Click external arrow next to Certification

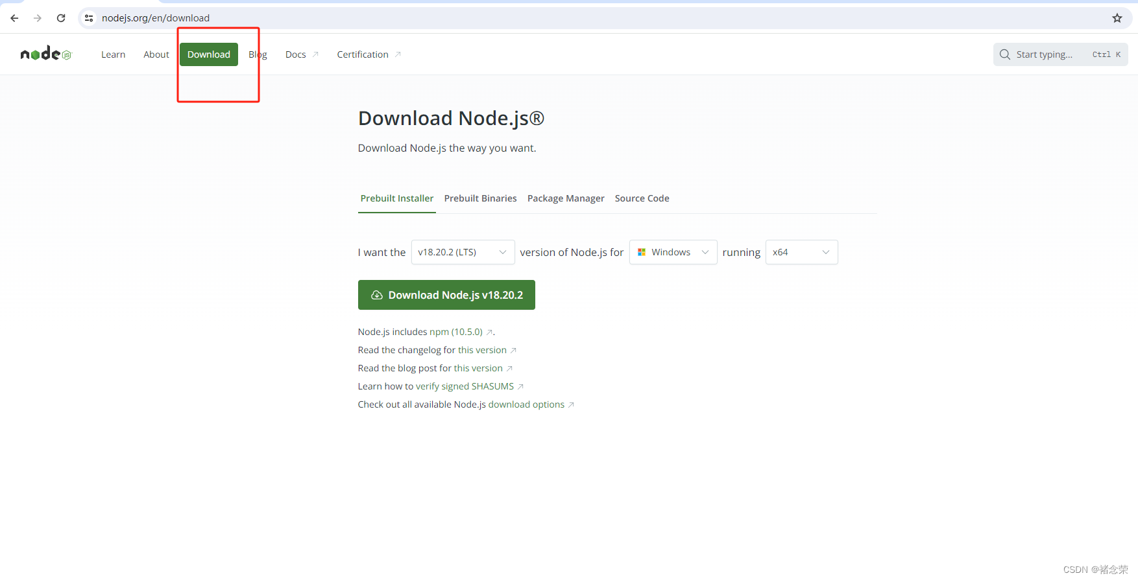coord(398,54)
